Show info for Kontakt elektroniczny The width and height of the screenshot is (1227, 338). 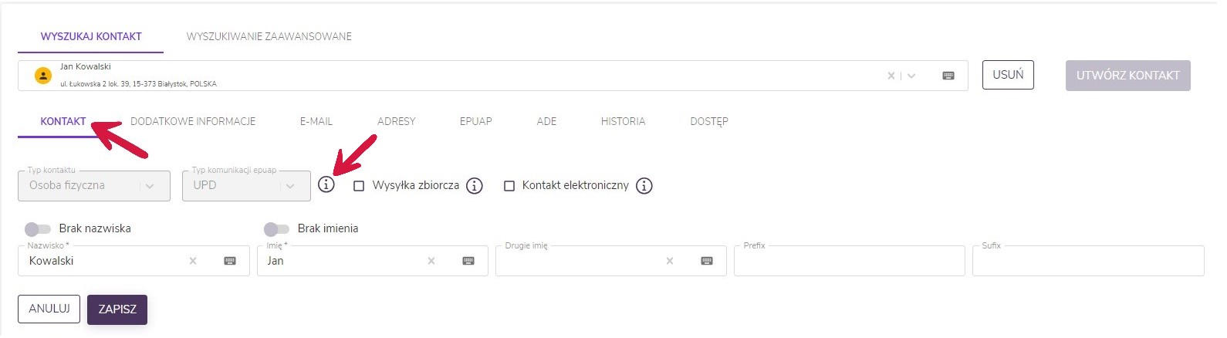point(644,186)
